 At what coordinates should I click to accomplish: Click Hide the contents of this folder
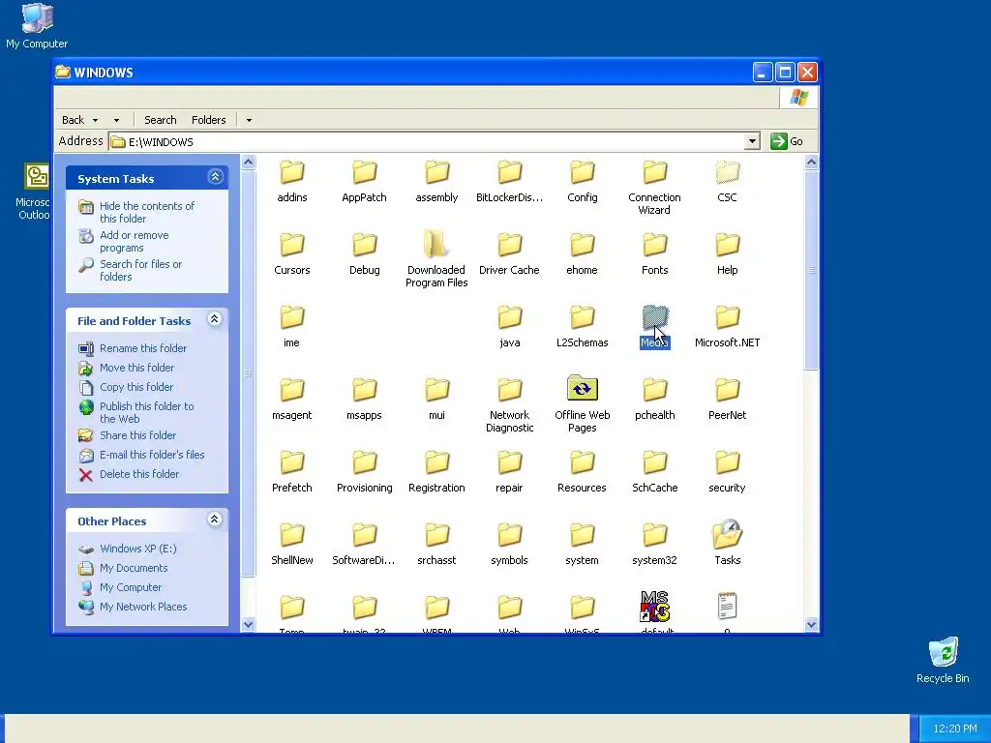coord(147,212)
